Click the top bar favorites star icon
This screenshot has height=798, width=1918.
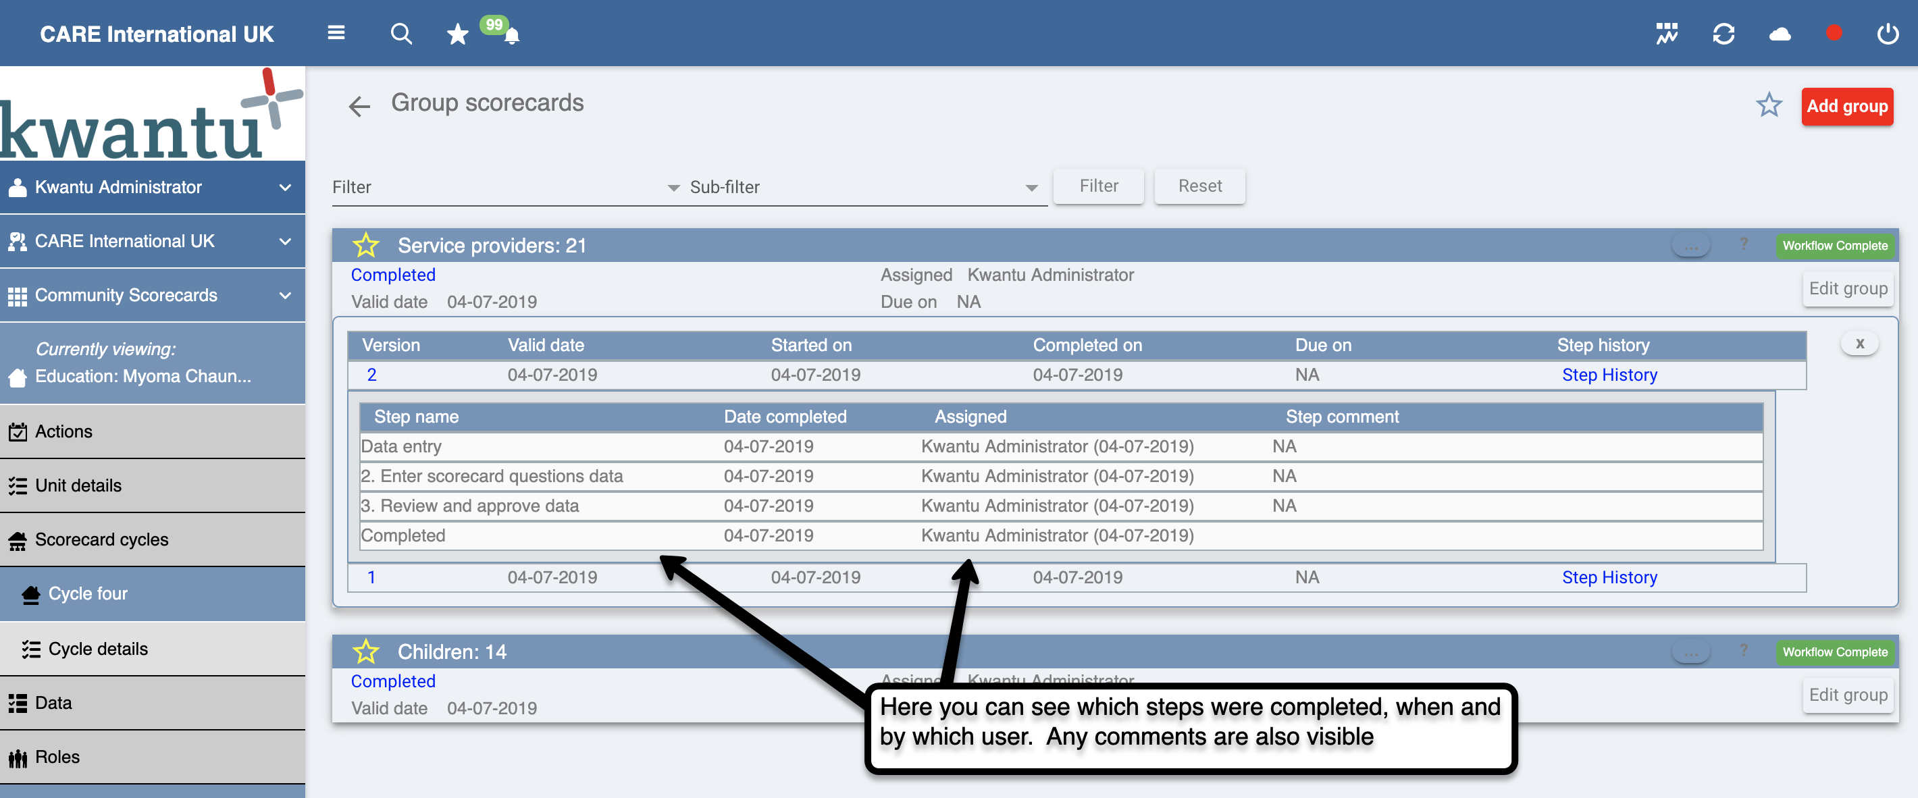pos(457,34)
